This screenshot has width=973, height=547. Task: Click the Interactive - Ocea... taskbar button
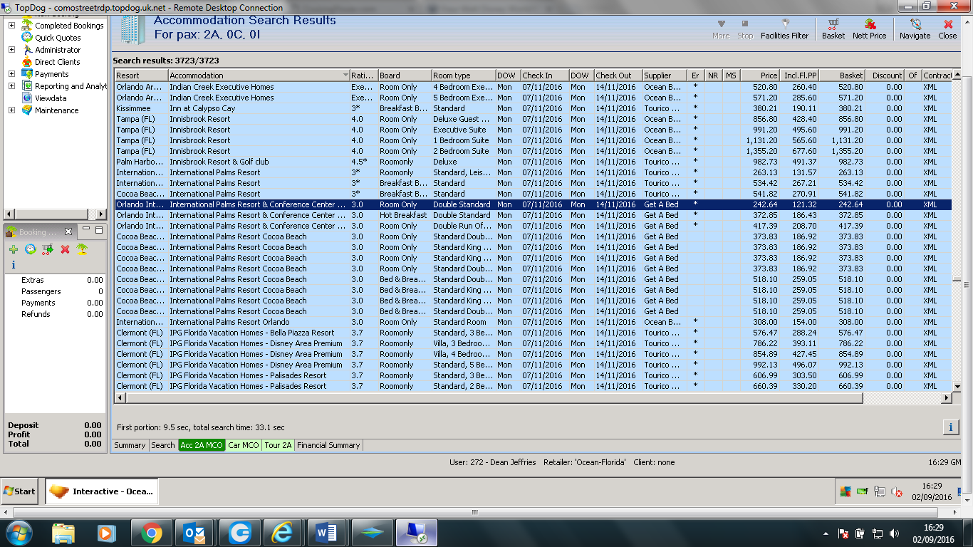(102, 491)
